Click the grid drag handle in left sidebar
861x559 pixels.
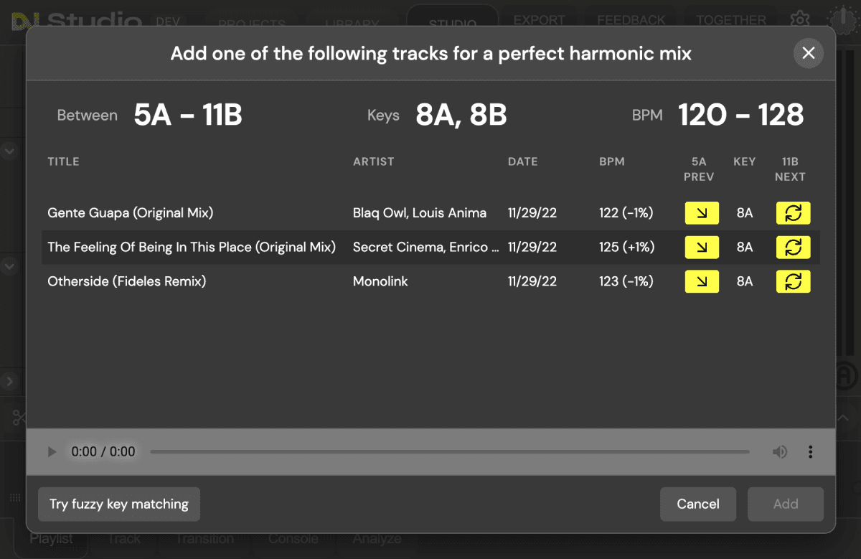(14, 497)
